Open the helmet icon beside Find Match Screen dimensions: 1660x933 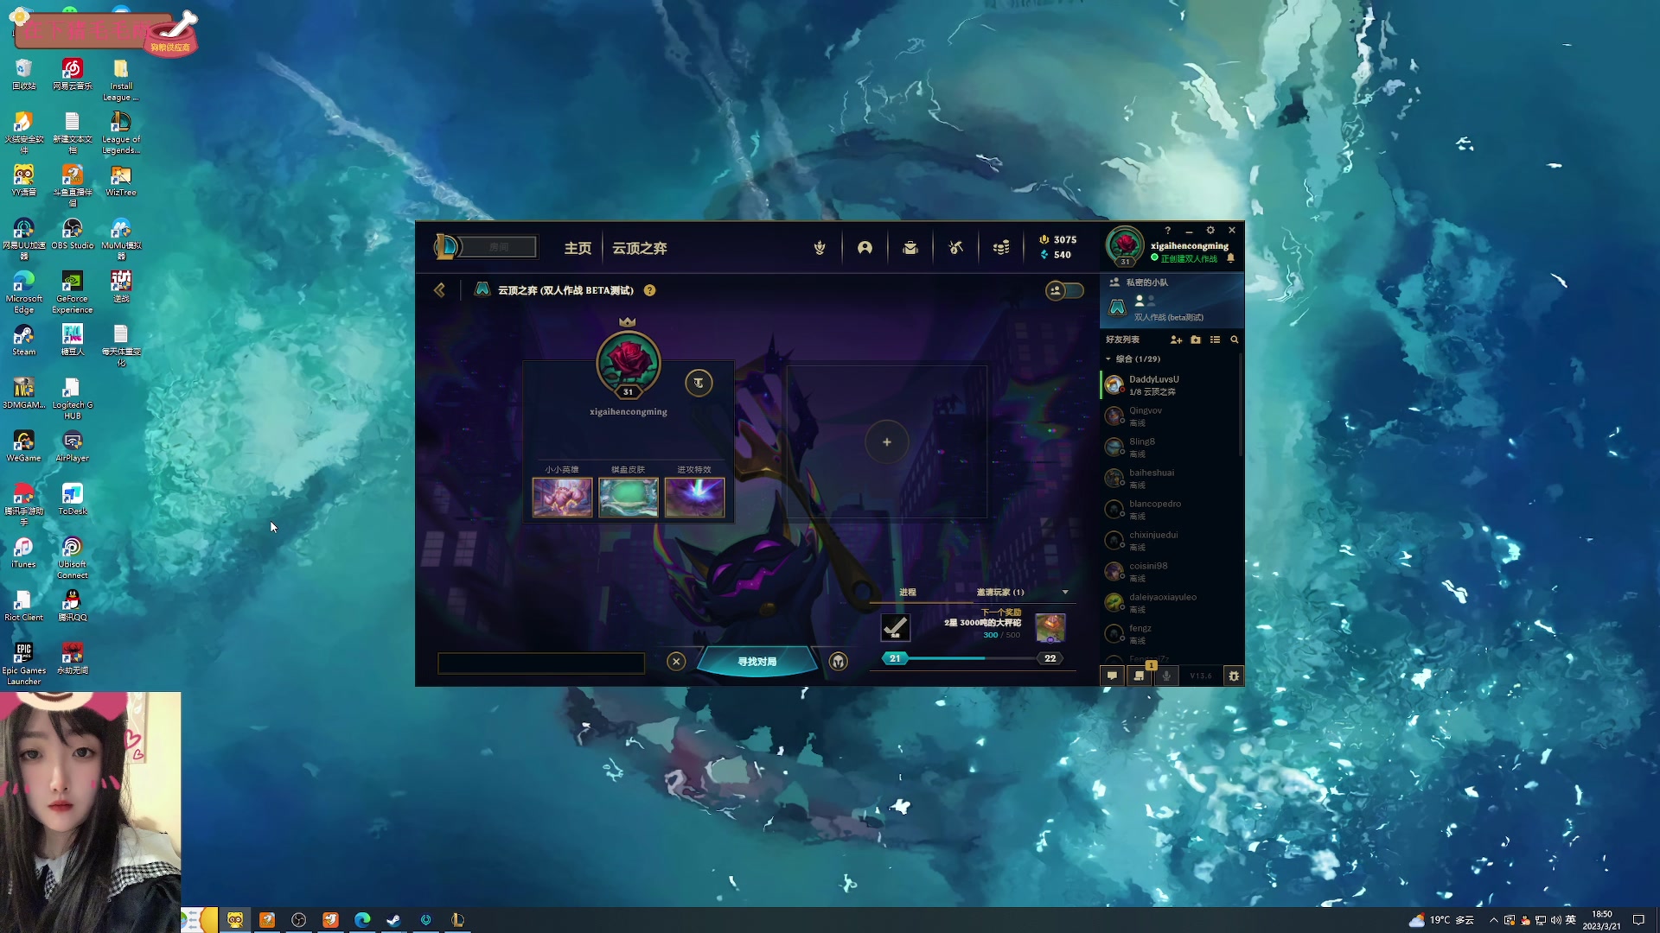(x=838, y=662)
